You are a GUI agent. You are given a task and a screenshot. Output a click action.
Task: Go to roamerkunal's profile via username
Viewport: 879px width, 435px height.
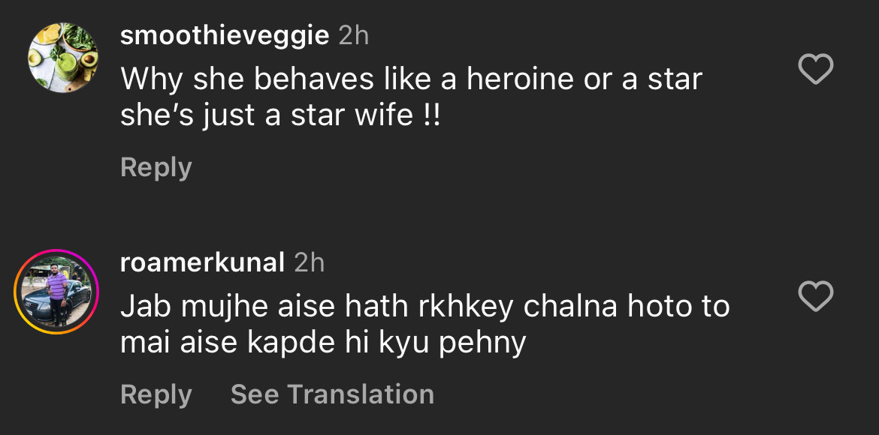pos(202,262)
